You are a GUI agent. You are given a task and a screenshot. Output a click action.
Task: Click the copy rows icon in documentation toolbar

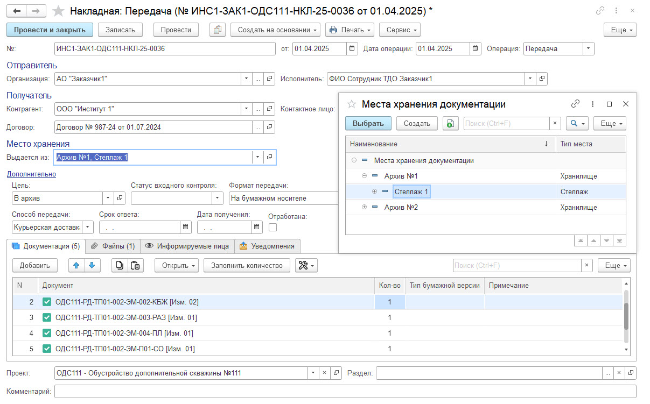point(120,265)
